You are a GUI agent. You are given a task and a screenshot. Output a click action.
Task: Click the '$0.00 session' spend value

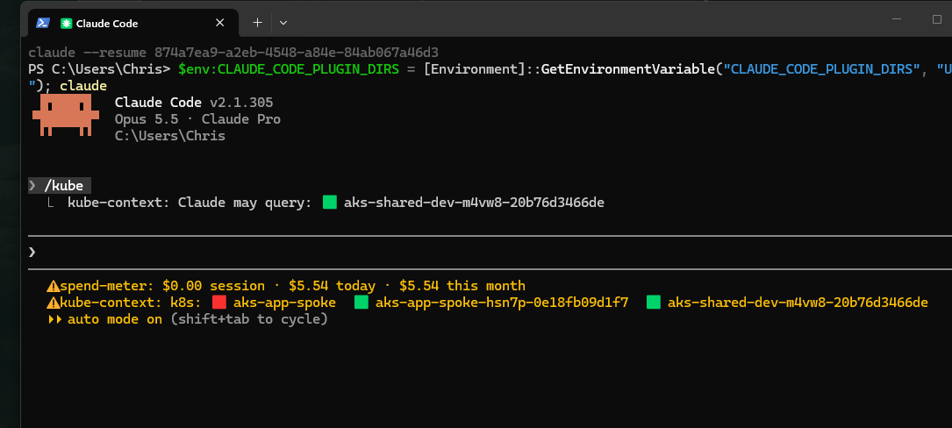[214, 286]
